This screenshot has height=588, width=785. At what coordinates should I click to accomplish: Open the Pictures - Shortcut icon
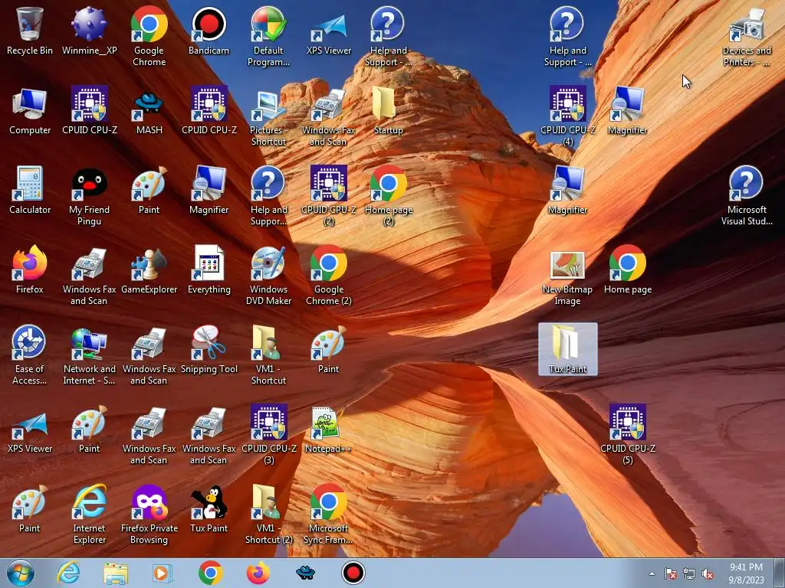click(x=268, y=116)
